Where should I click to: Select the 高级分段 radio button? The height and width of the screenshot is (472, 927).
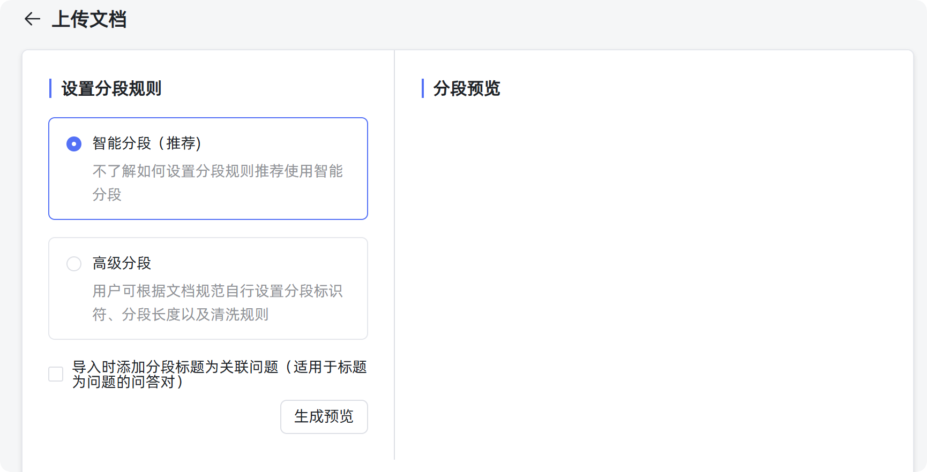(74, 264)
